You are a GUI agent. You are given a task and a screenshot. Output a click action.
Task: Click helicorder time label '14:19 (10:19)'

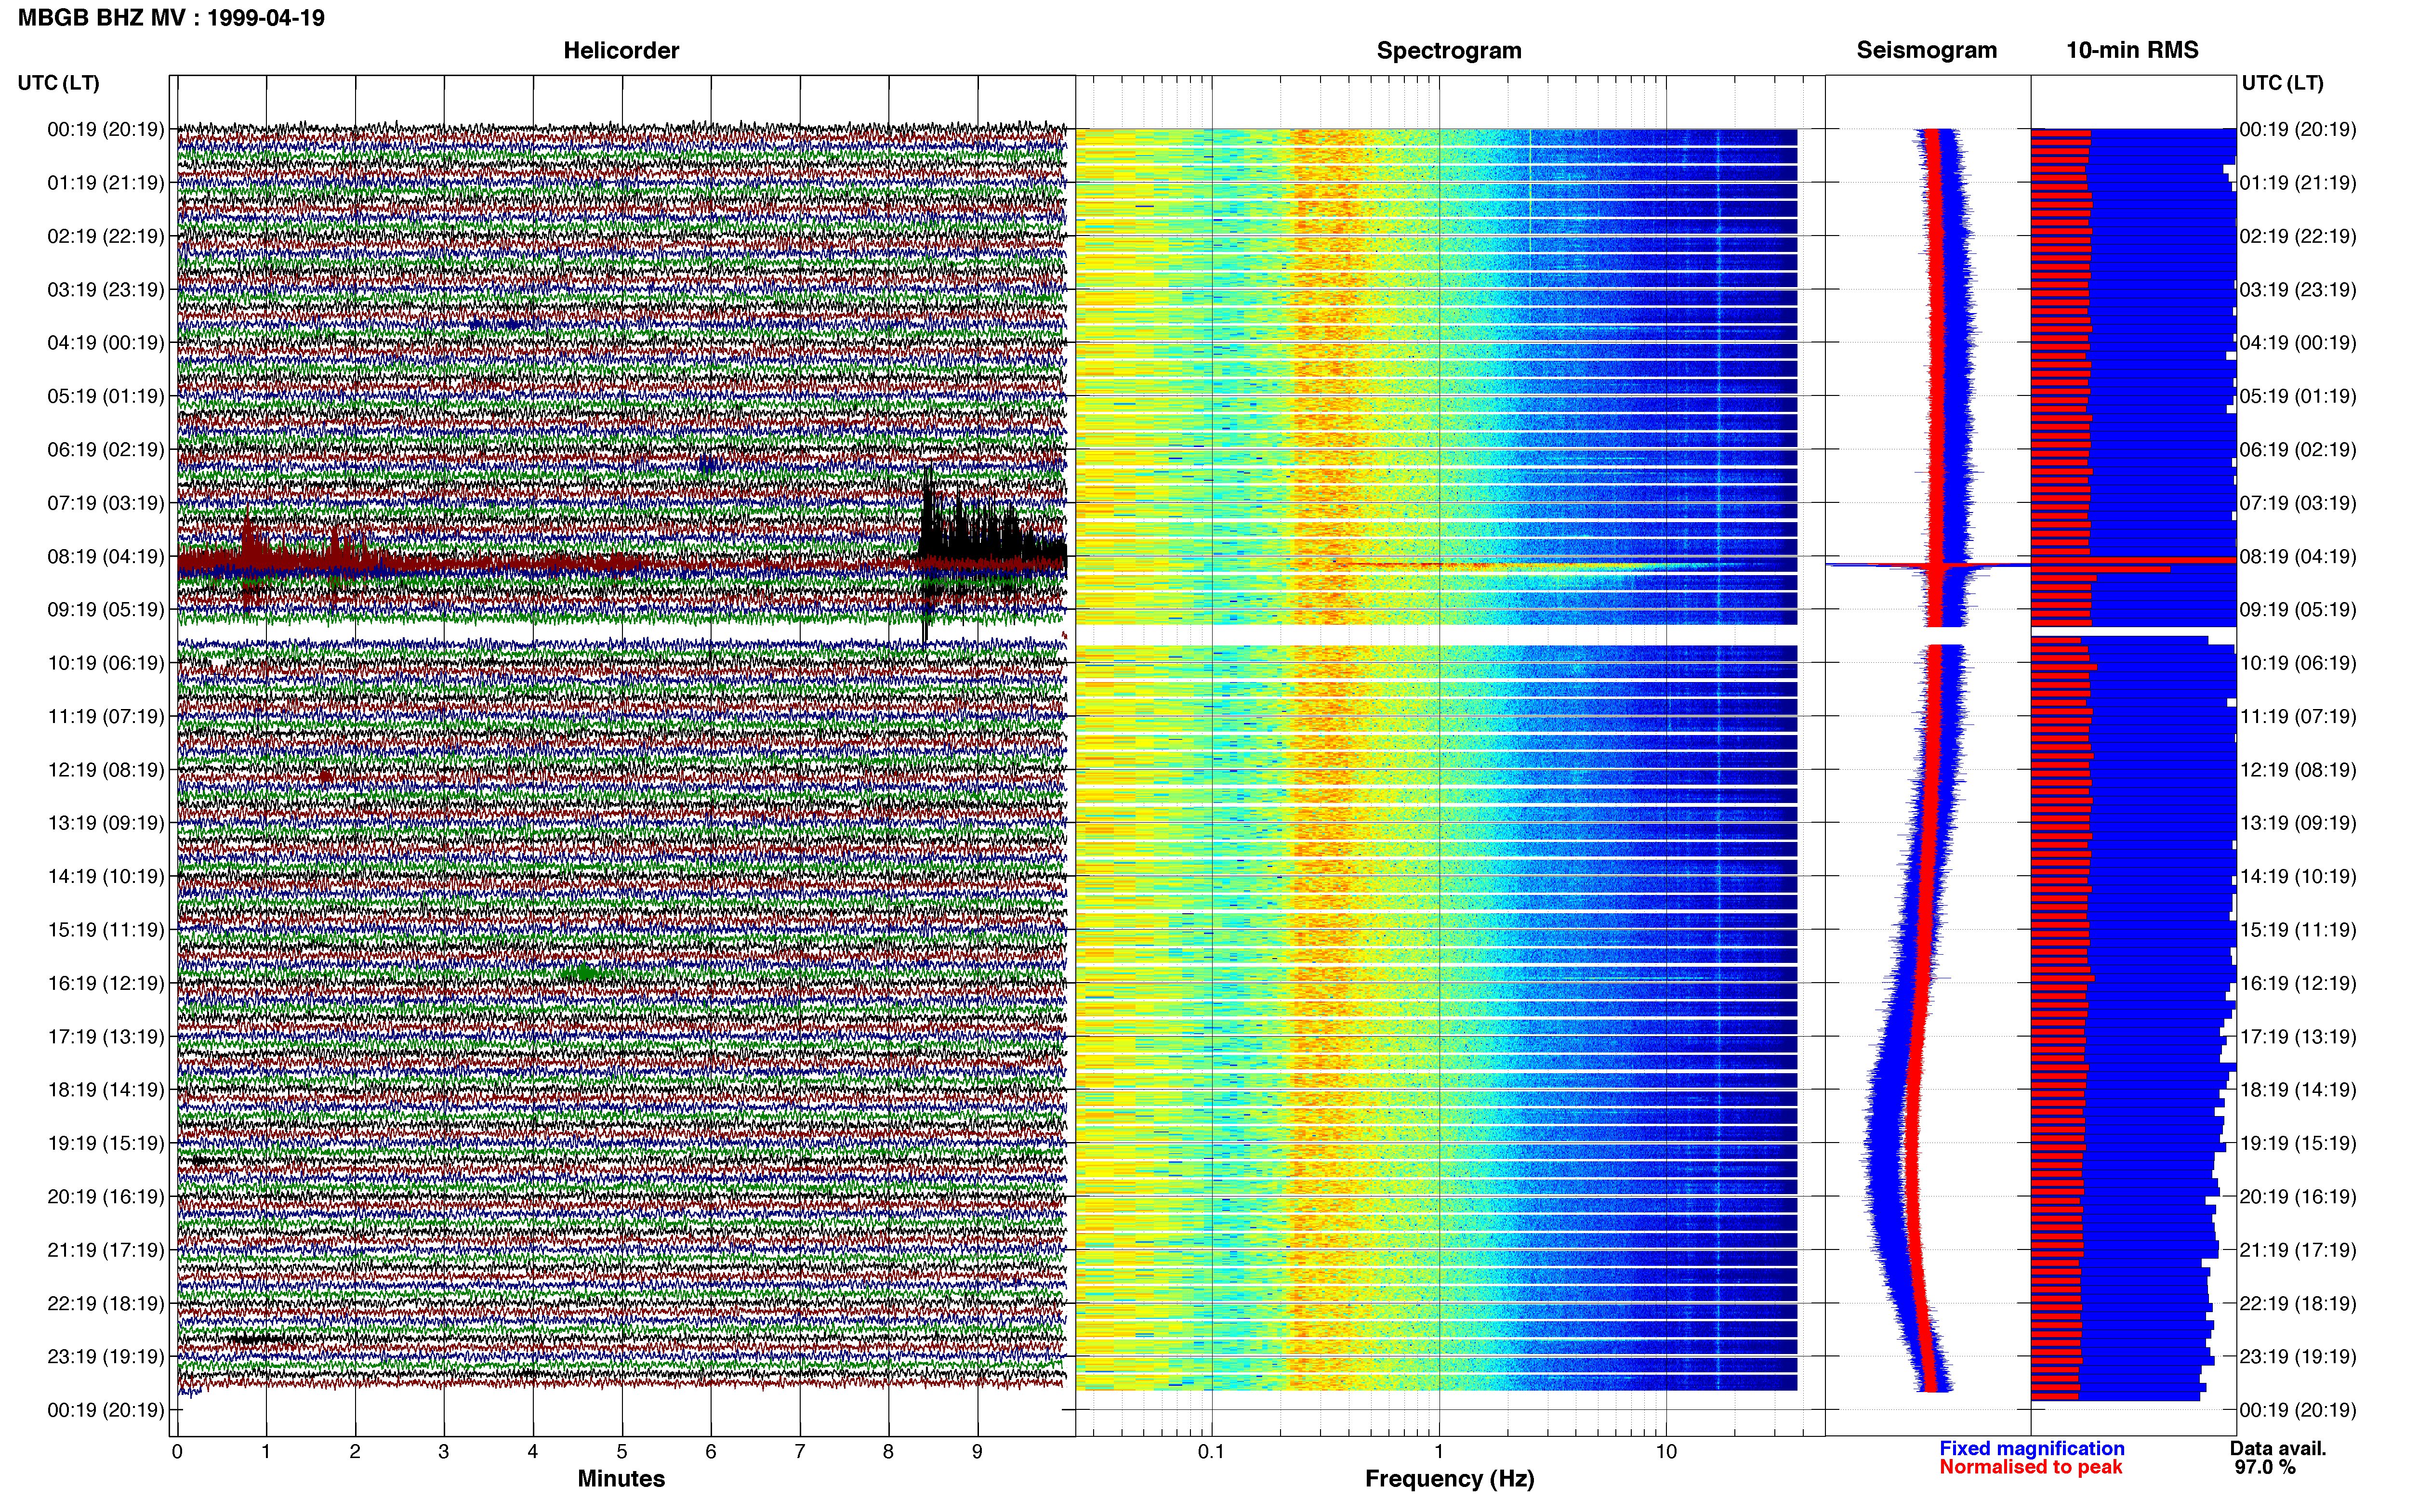point(105,876)
